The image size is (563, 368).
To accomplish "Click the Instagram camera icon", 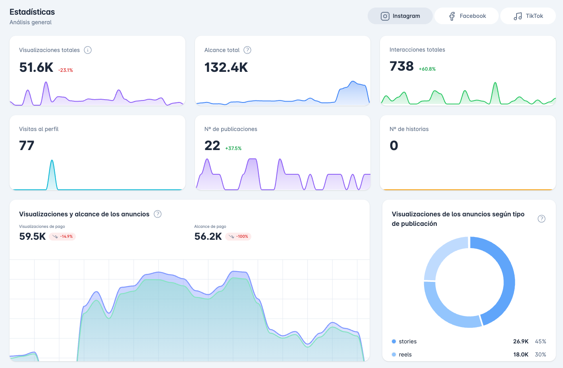I will (x=385, y=16).
